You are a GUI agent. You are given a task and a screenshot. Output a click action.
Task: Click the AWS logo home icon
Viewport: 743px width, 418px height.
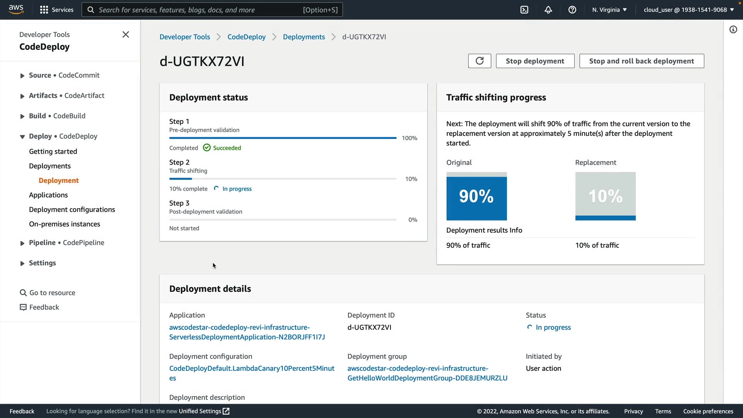[16, 9]
